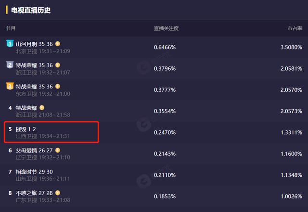
Task: Open 父母爱情 26 27 program title
Action: (34, 150)
